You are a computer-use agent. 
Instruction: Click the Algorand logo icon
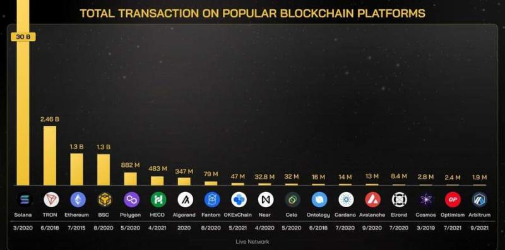[185, 200]
